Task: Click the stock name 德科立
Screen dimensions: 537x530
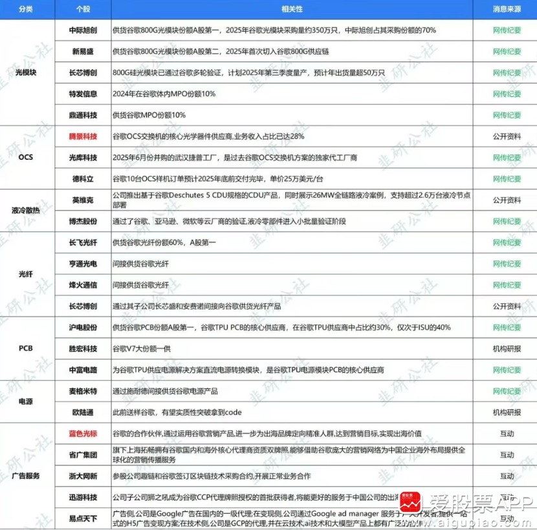Action: (83, 178)
